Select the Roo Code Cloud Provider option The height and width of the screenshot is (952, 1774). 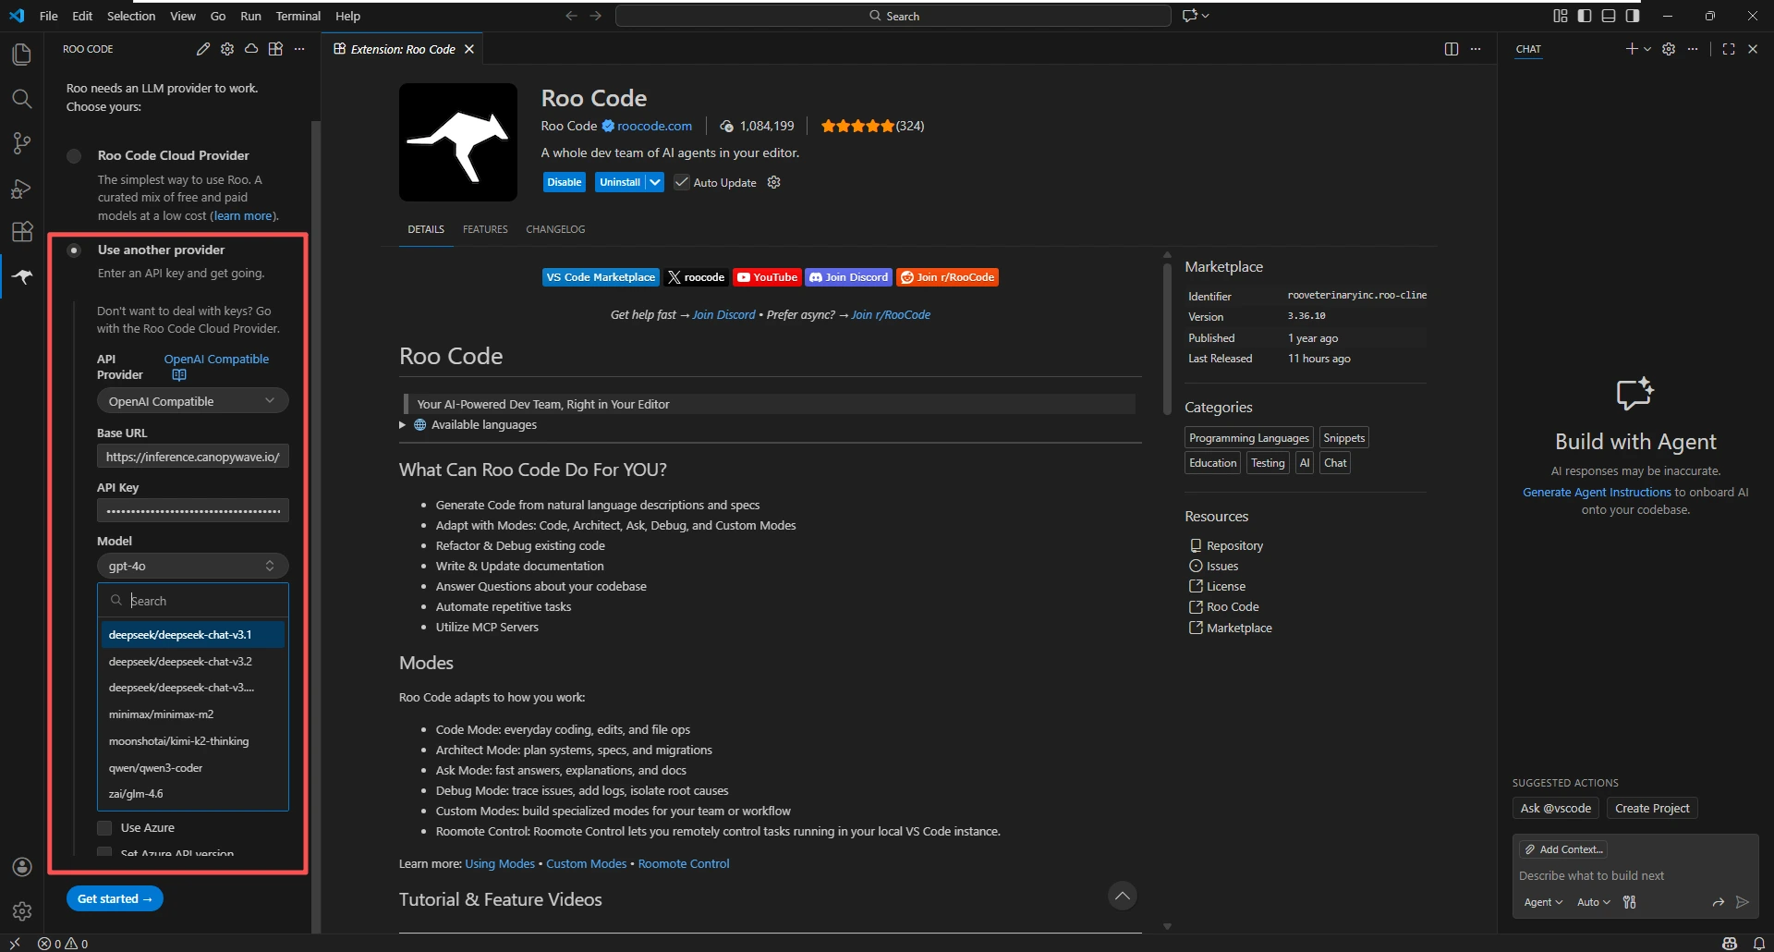click(x=74, y=156)
